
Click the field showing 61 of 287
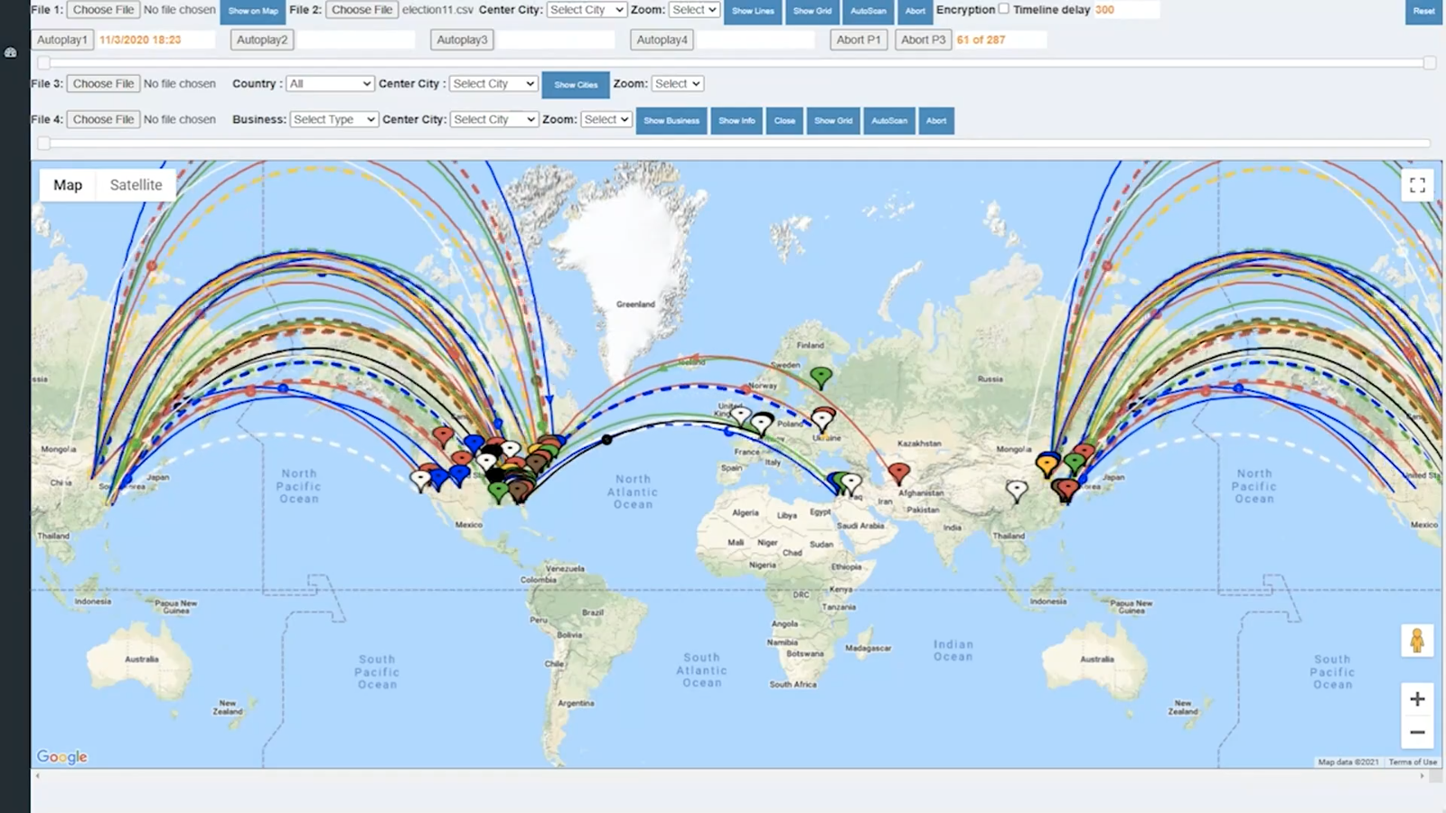1000,40
